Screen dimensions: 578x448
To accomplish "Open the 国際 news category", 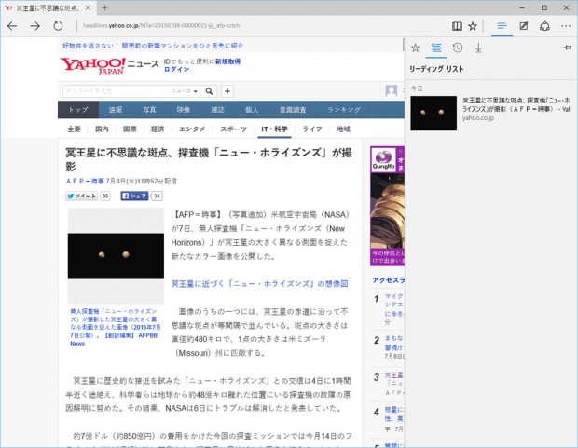I will [x=130, y=129].
